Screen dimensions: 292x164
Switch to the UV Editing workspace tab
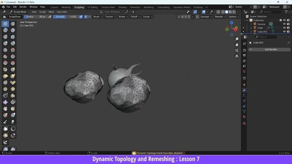[93, 7]
